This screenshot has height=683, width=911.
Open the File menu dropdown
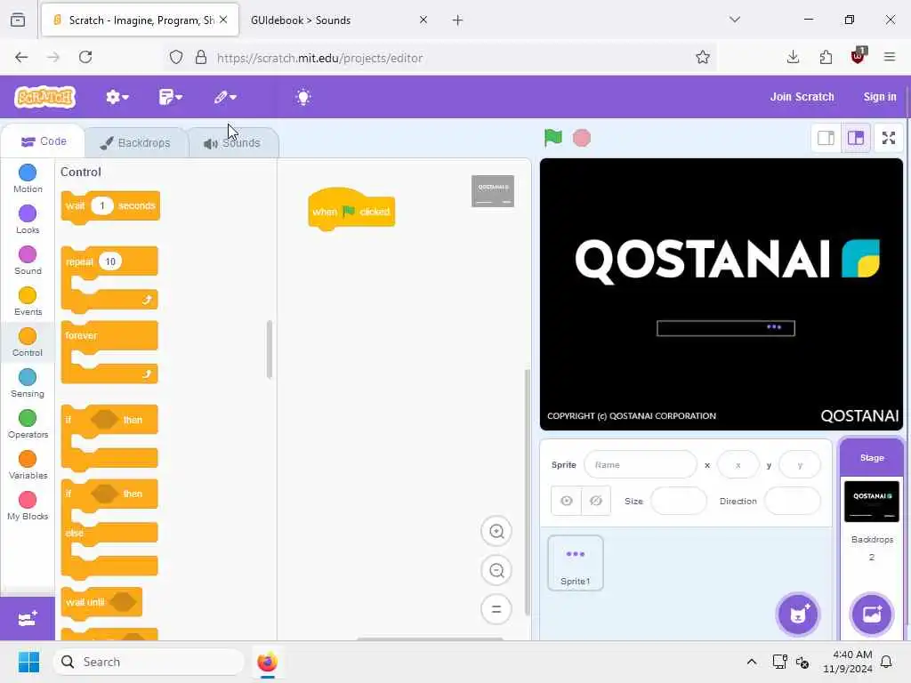[170, 97]
